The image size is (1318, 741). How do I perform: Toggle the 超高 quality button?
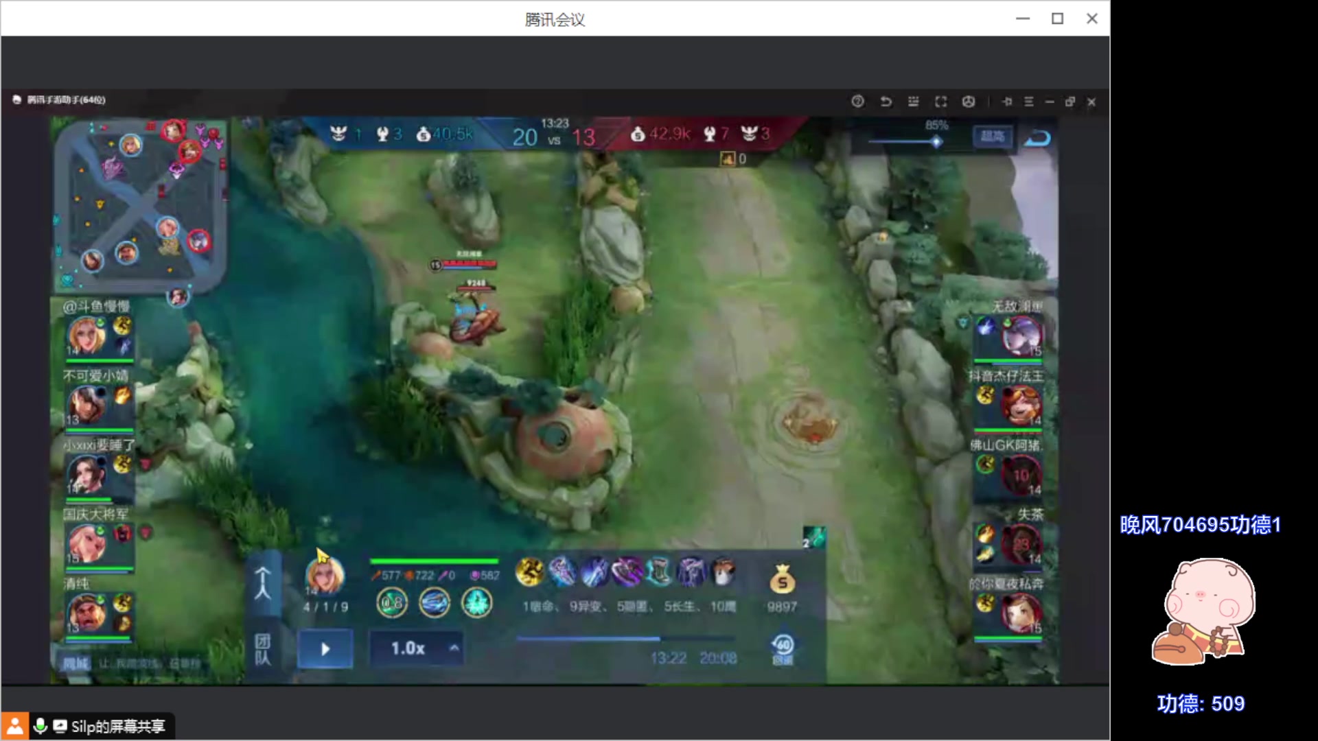click(x=992, y=137)
